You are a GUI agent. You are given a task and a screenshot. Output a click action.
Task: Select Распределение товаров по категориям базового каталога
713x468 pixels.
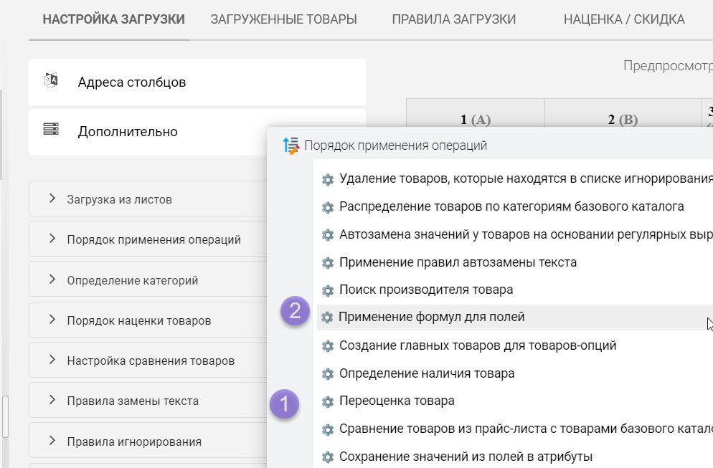[x=511, y=206]
